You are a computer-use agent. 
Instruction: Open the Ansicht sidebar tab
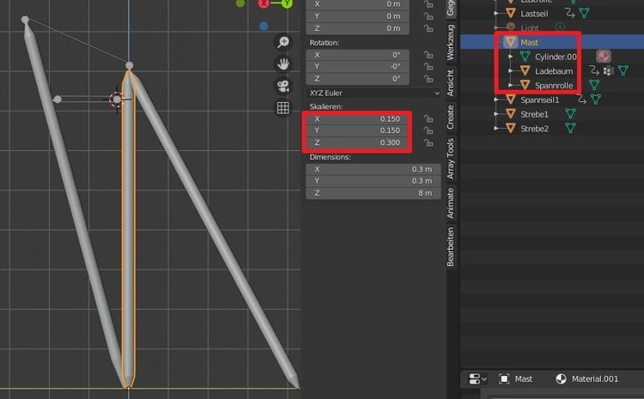click(x=451, y=82)
